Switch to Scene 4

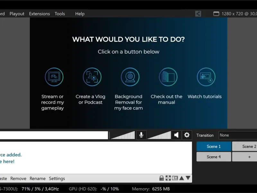214,157
